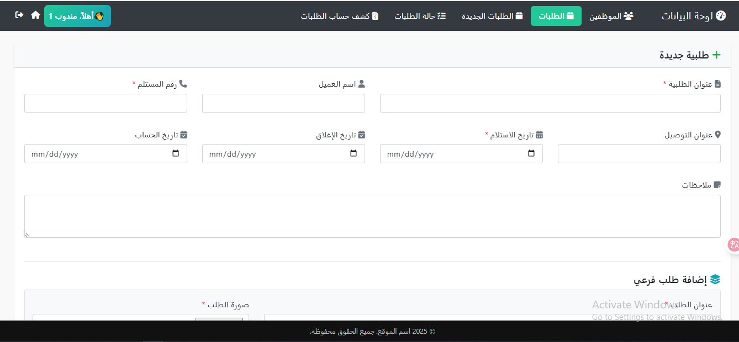Click inside the اسم العميل field
The width and height of the screenshot is (739, 342).
pos(283,103)
